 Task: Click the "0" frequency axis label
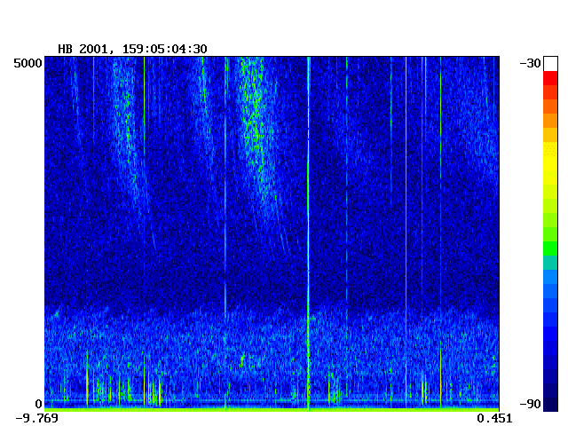pos(38,404)
